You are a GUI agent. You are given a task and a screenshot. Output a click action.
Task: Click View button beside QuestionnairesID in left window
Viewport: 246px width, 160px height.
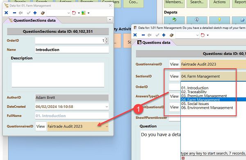[41, 126]
